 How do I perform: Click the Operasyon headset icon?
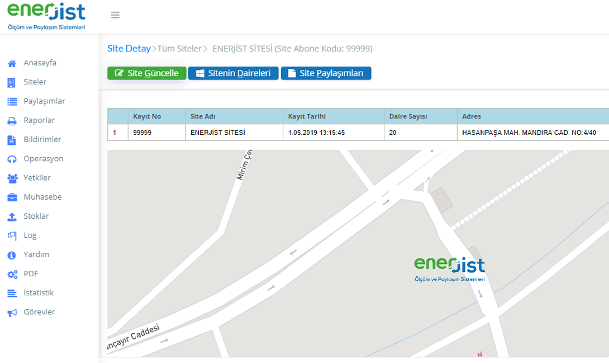click(x=12, y=159)
